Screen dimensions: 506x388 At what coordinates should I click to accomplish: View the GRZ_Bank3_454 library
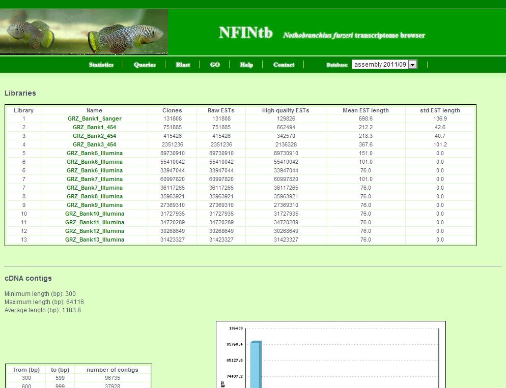pos(94,144)
